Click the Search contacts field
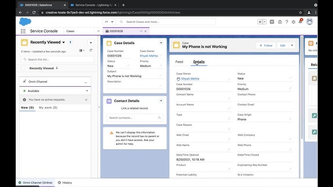The width and height of the screenshot is (333, 187). (134, 118)
